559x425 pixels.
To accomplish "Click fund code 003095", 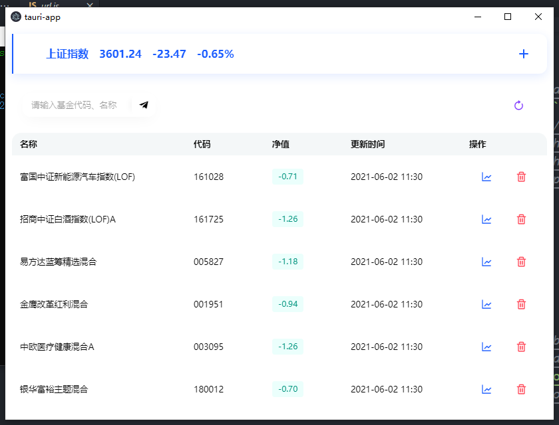I will tap(208, 347).
